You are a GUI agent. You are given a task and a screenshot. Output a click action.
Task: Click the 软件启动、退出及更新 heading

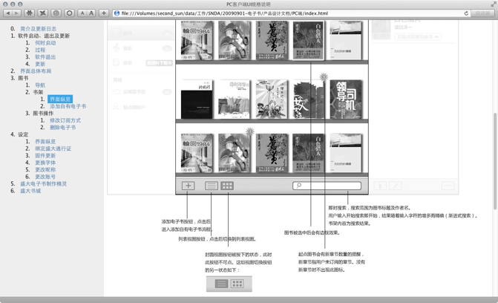click(44, 36)
